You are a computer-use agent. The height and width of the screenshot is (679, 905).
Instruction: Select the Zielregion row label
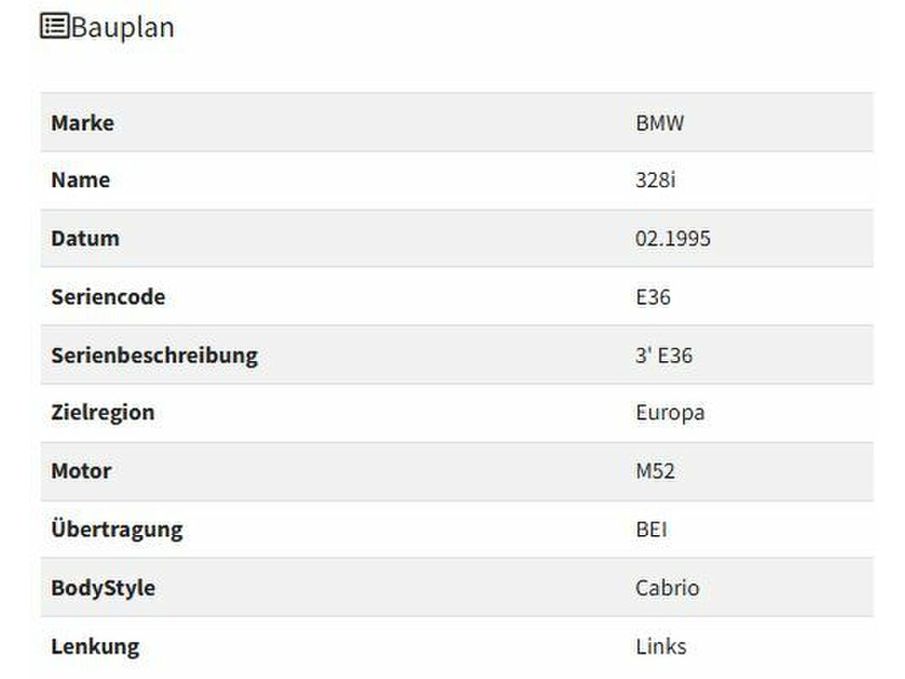tap(102, 413)
